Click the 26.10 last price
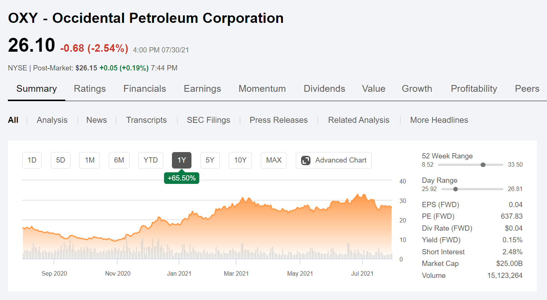 tap(32, 45)
